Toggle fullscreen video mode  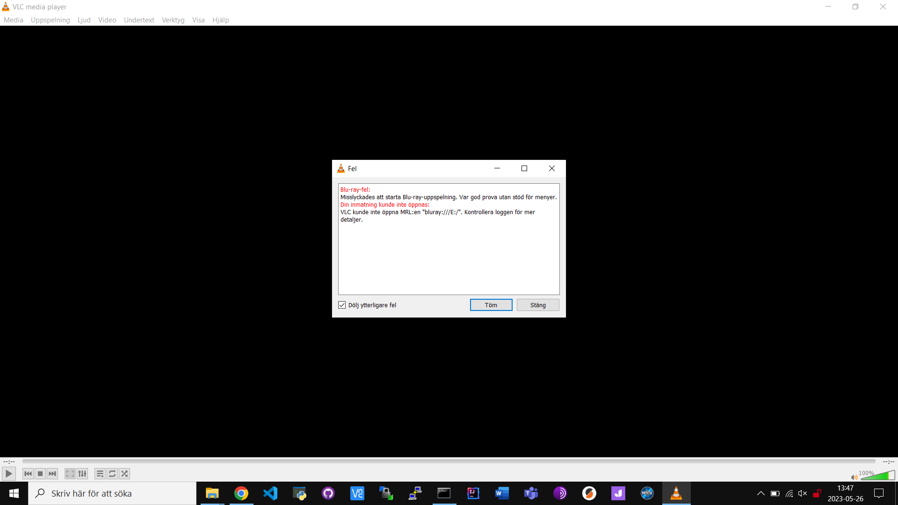point(70,474)
